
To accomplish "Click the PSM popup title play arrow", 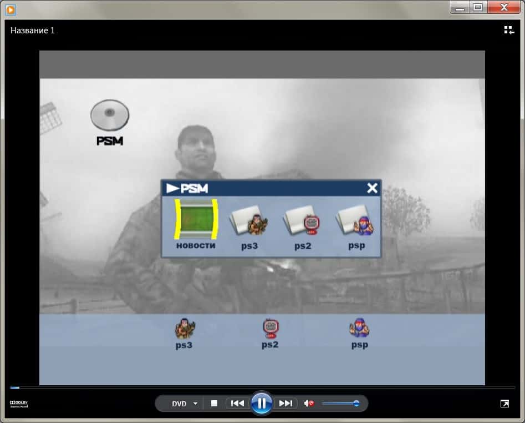I will click(172, 188).
